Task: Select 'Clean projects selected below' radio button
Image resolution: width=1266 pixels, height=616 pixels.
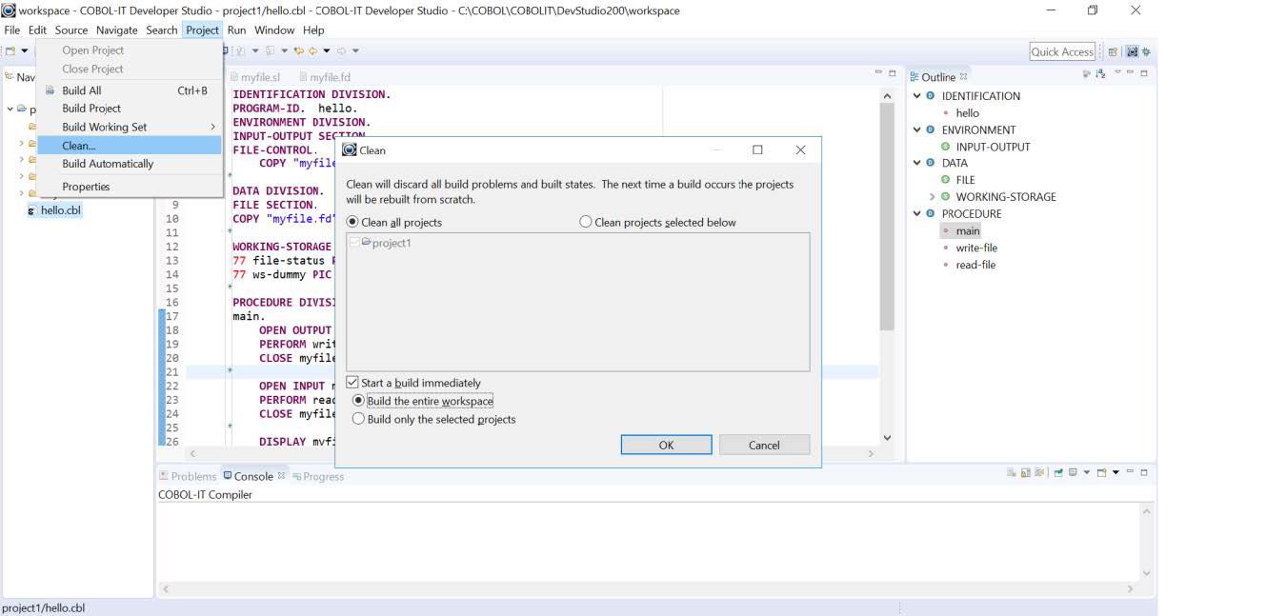Action: pos(586,222)
